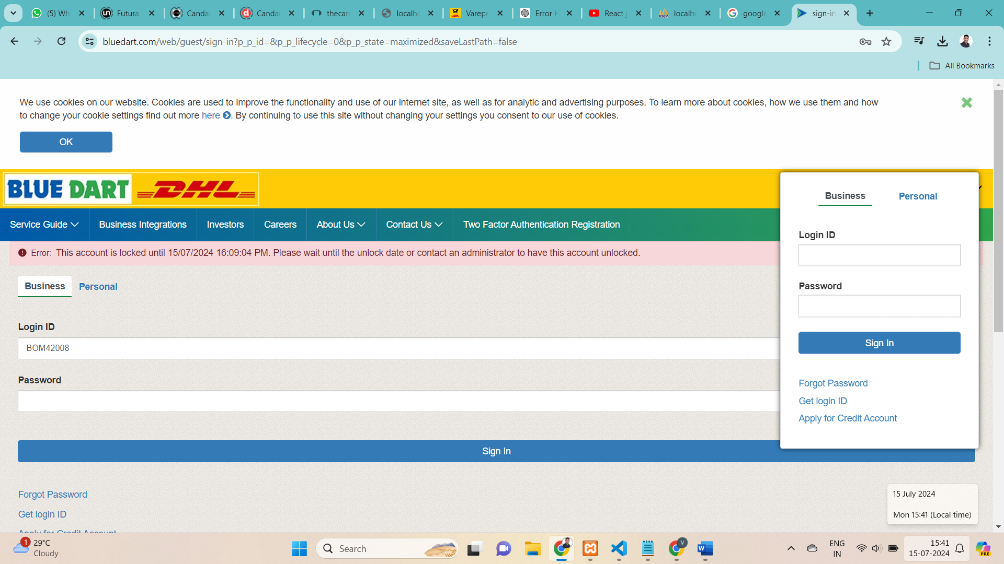
Task: Open File Explorer from taskbar
Action: pyautogui.click(x=532, y=549)
